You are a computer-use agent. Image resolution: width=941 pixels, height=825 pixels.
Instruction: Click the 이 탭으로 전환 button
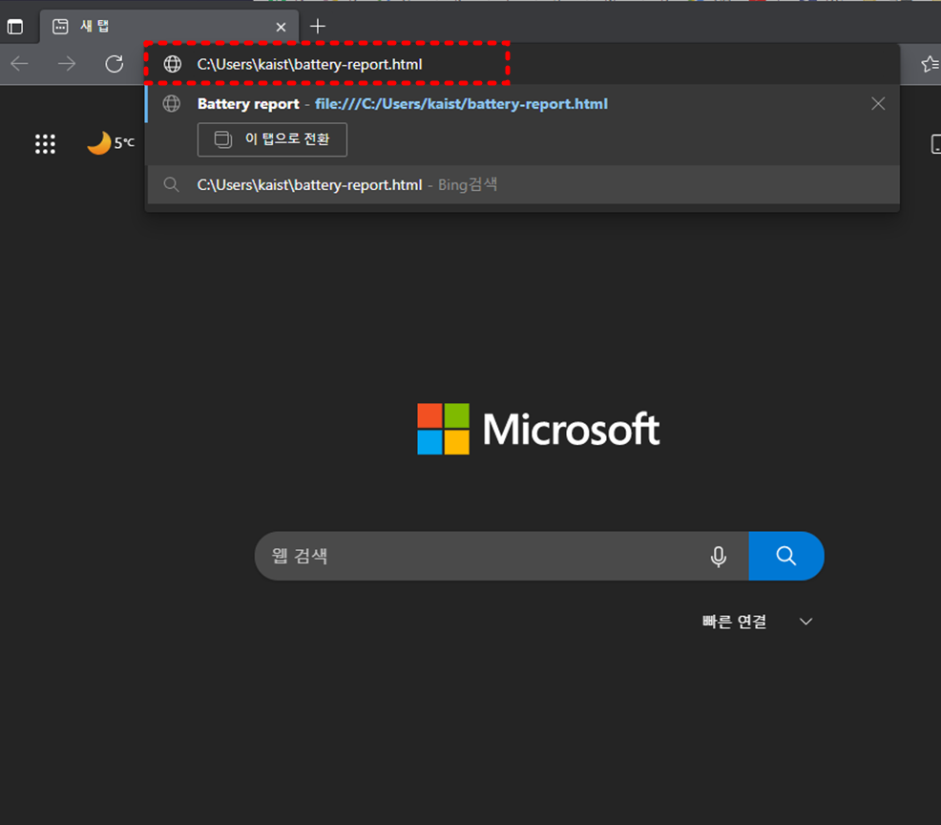click(272, 139)
